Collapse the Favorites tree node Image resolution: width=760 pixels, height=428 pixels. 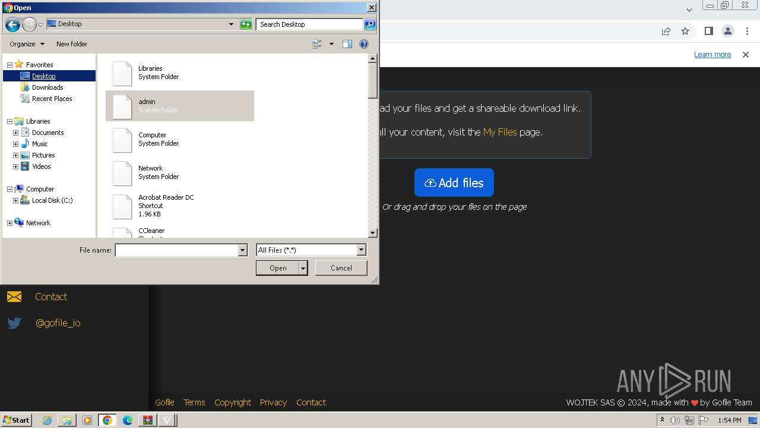(9, 65)
